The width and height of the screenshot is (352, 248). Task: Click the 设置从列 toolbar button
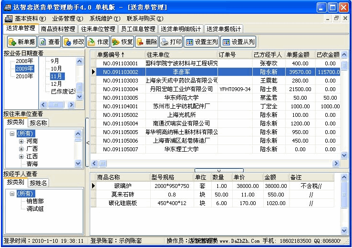pos(238,42)
